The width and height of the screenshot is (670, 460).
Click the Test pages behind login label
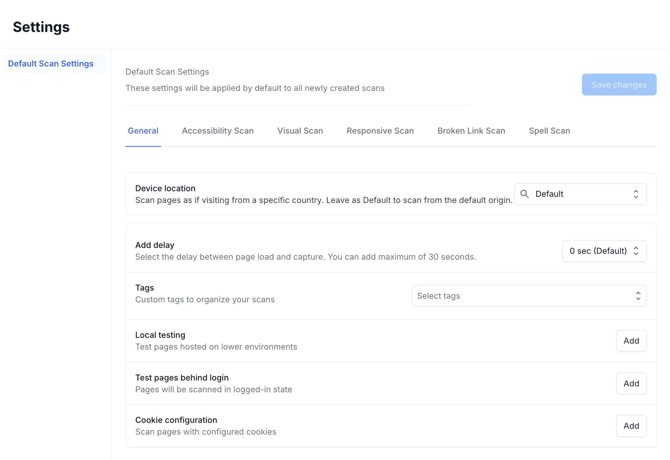182,378
